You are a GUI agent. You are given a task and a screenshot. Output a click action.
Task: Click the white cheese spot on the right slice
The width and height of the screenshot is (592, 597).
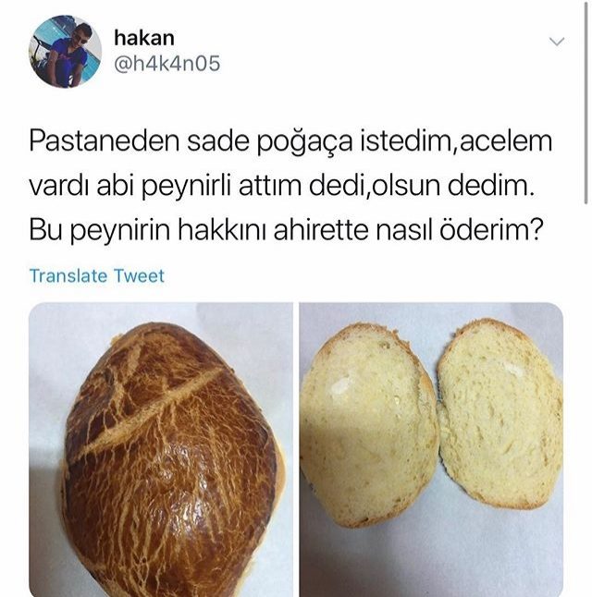point(512,368)
